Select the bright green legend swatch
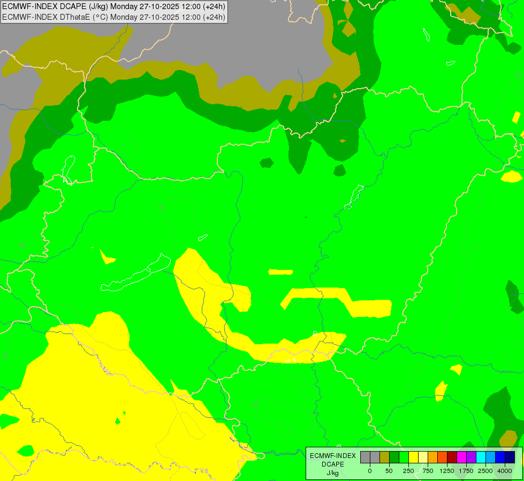The image size is (524, 481). (x=404, y=457)
